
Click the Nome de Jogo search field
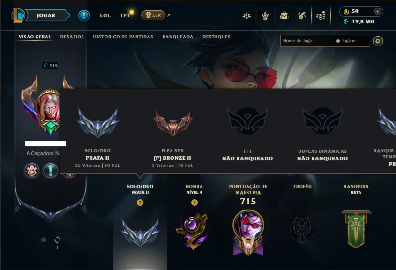(325, 41)
